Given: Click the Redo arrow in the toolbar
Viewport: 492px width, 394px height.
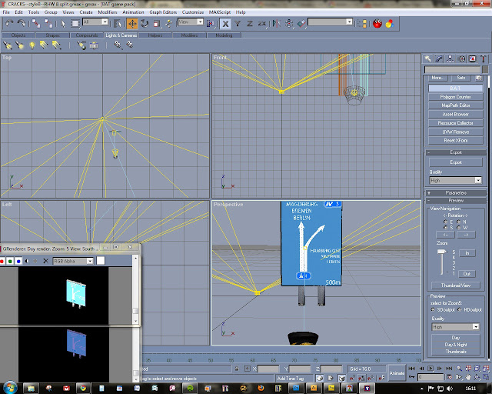Looking at the screenshot, I should tap(22, 23).
